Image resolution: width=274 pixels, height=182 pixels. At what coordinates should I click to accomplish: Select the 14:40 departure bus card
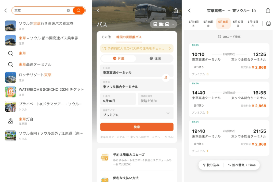(229, 99)
